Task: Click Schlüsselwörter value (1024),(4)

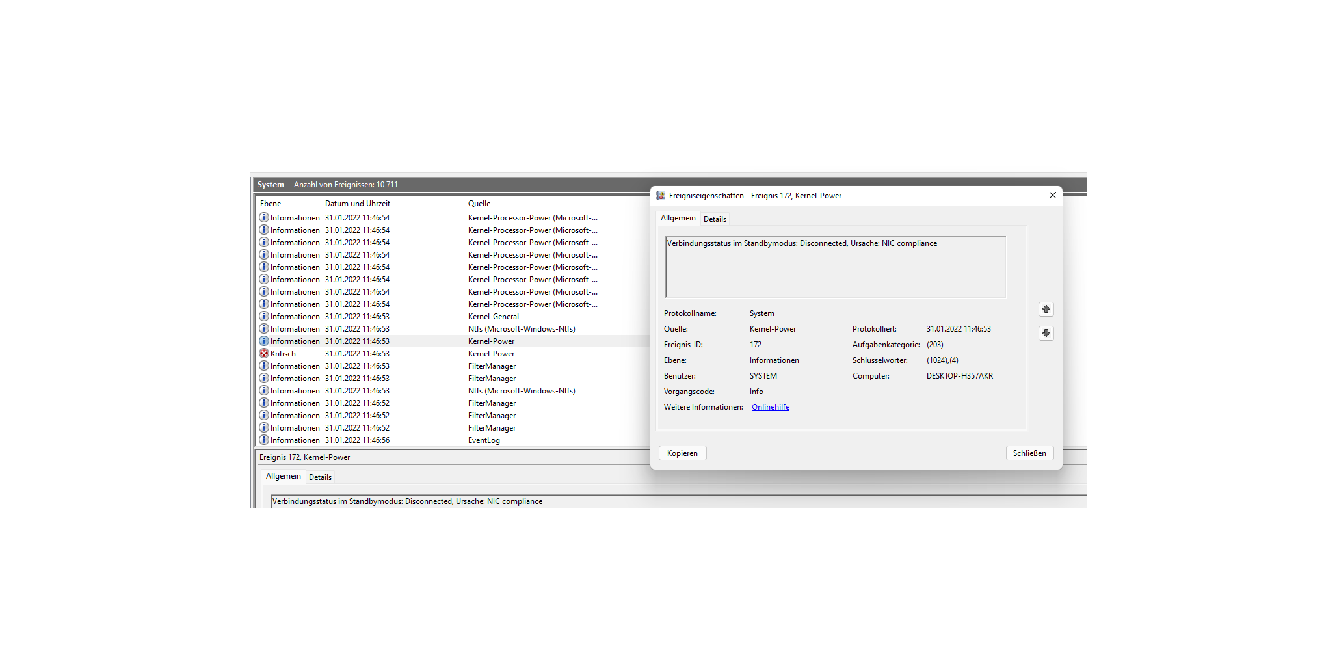Action: point(942,360)
